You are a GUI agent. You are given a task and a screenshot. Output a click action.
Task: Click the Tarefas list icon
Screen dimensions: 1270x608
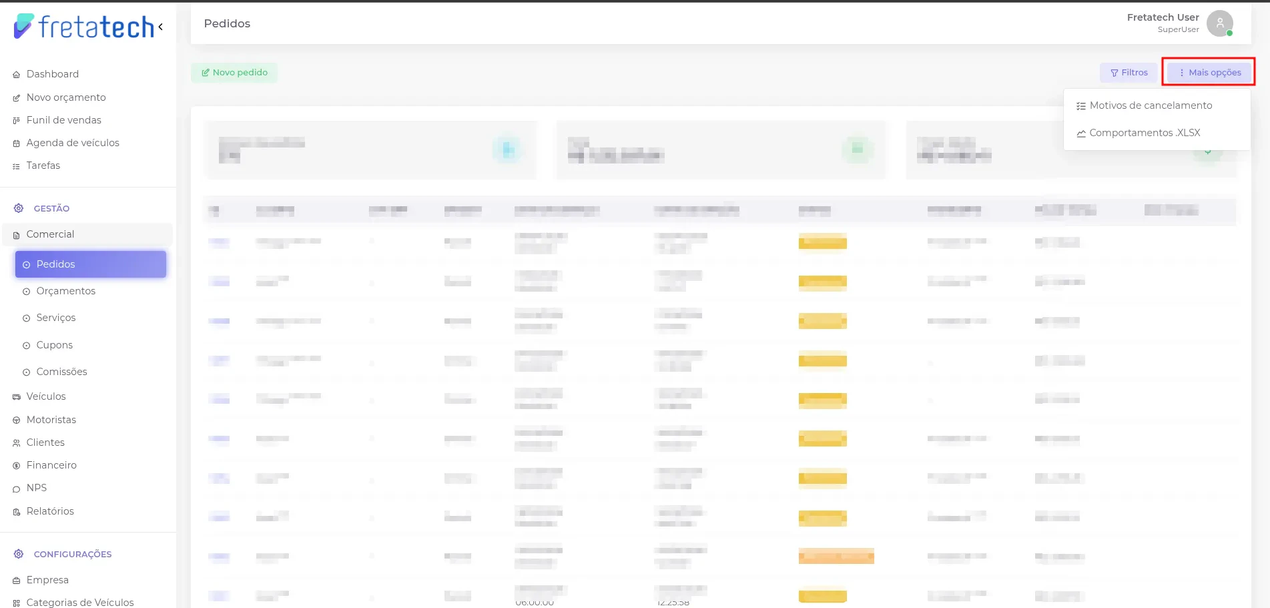click(17, 166)
